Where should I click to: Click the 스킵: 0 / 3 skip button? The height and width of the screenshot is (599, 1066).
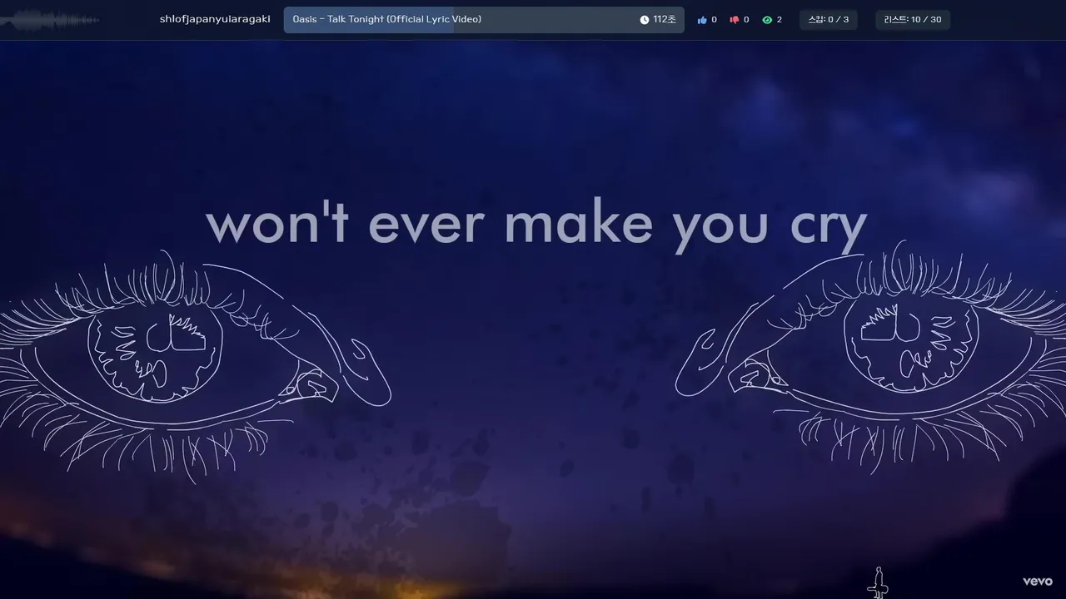829,20
